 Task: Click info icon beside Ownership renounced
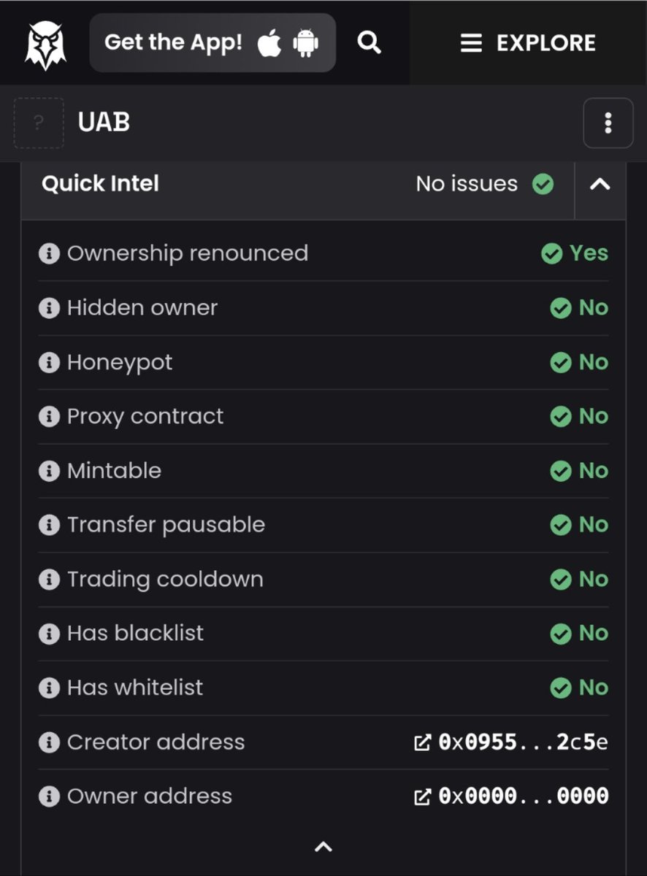(49, 254)
